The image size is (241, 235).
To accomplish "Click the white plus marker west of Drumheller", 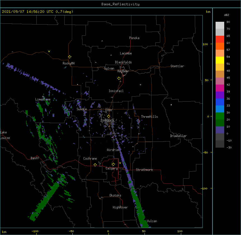I will [171, 105].
